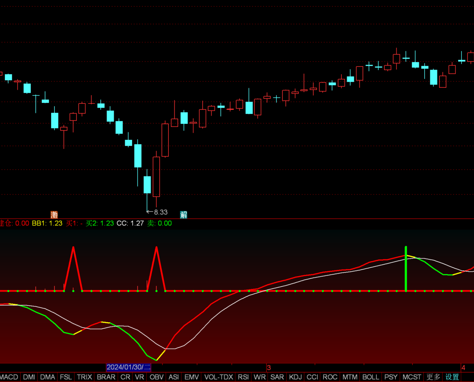
Task: Click the 卖: 0.00 indicator value
Action: point(159,223)
